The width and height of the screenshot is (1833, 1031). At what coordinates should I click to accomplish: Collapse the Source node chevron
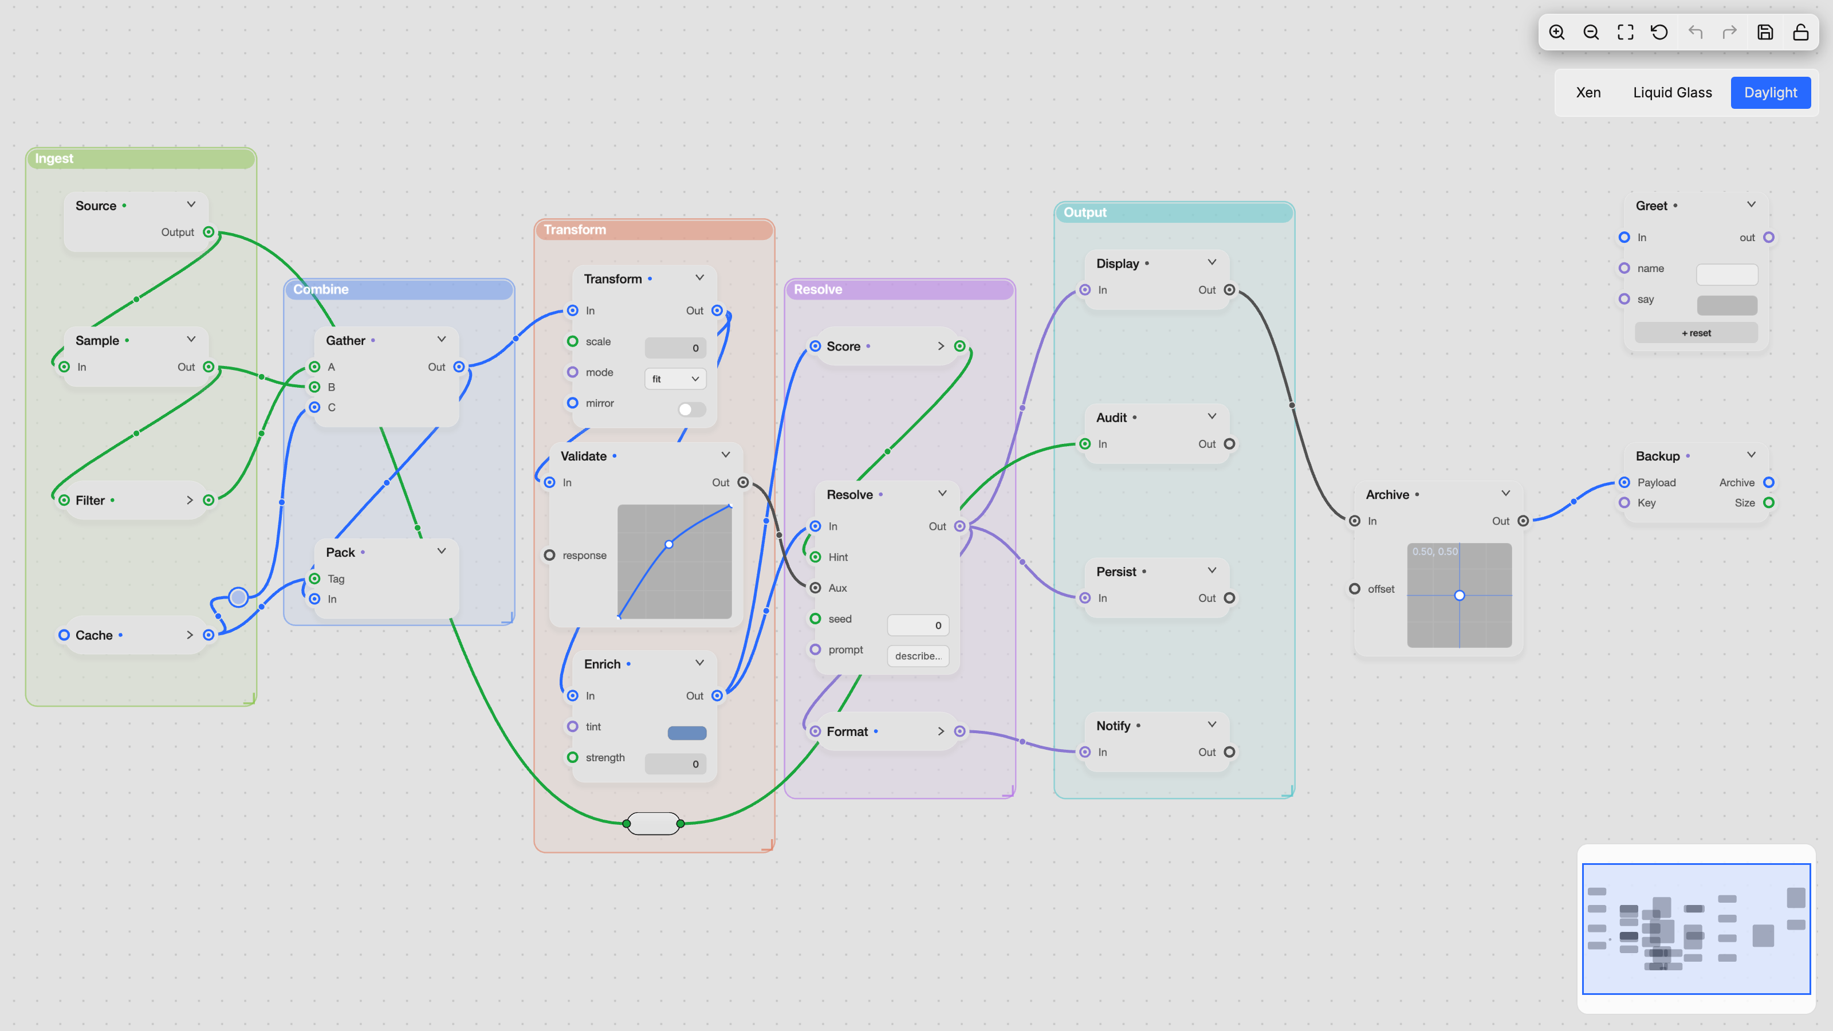[191, 205]
